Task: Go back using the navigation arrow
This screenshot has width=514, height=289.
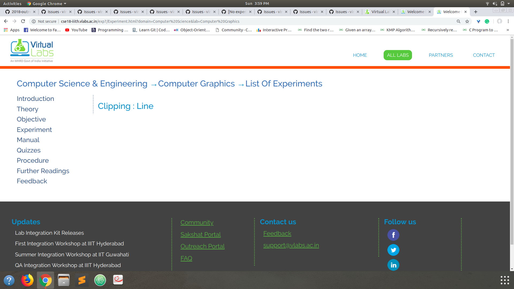Action: (x=6, y=21)
